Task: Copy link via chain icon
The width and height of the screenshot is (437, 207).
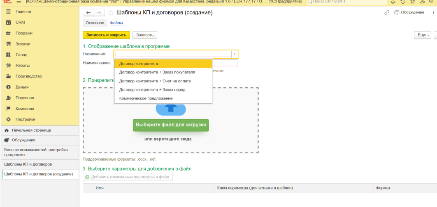Action: 386,13
